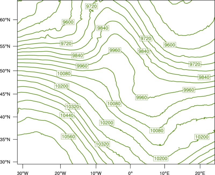
Task: Click the 9960 label near 45°N, 15°E
Action: point(189,90)
